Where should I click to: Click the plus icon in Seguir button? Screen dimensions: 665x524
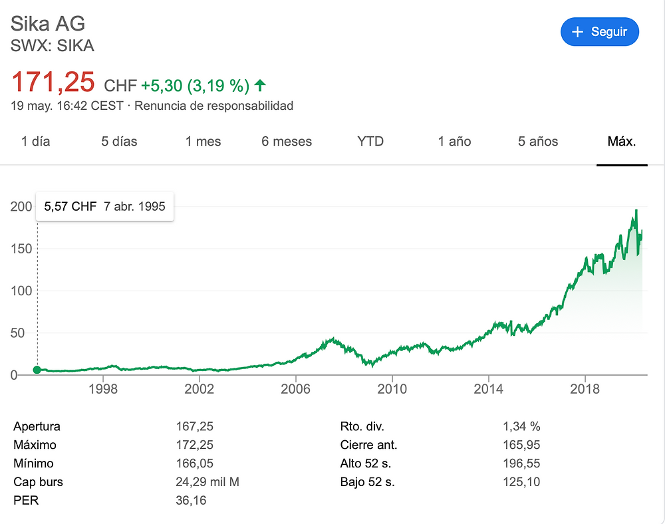577,32
